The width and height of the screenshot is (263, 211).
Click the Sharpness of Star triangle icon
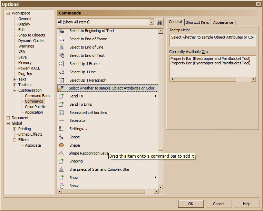tap(61, 169)
